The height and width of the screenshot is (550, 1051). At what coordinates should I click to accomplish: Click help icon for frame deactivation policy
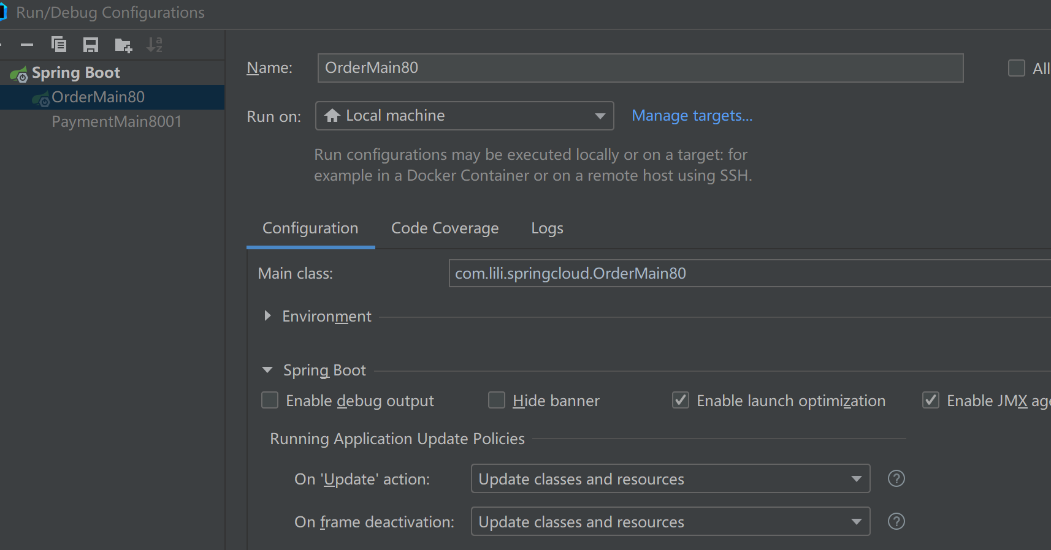(896, 521)
